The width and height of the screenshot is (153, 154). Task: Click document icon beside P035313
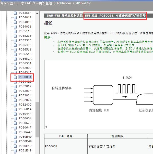click(15, 40)
